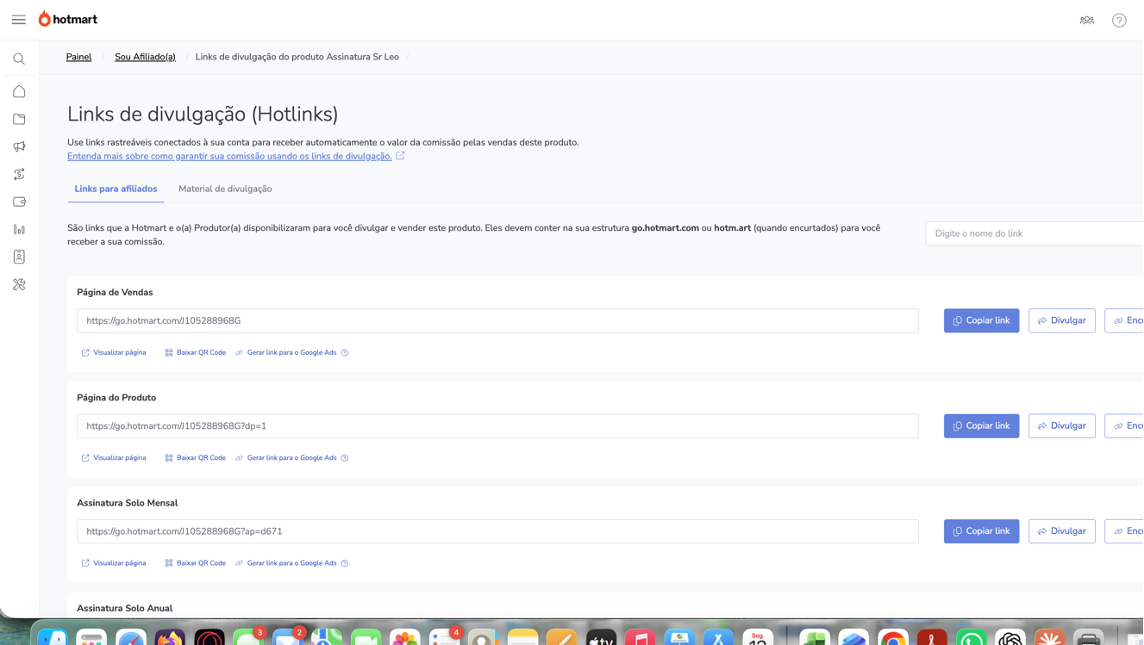This screenshot has height=645, width=1144.
Task: Open the bar chart analytics icon in the sidebar
Action: click(19, 229)
